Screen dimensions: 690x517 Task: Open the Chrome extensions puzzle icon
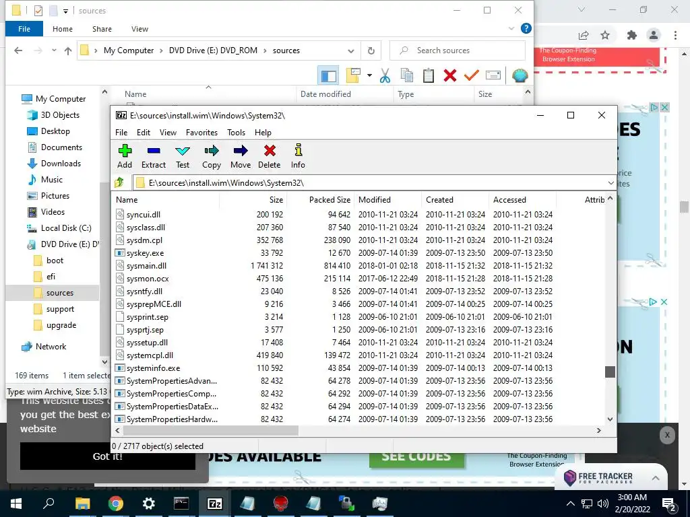click(632, 35)
